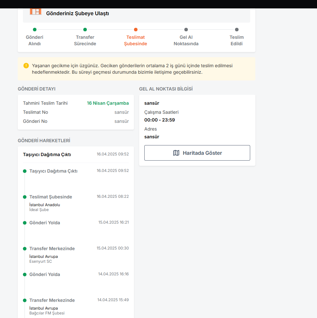Select the green dot above Gönderi Alındı
The width and height of the screenshot is (317, 318).
[x=35, y=30]
